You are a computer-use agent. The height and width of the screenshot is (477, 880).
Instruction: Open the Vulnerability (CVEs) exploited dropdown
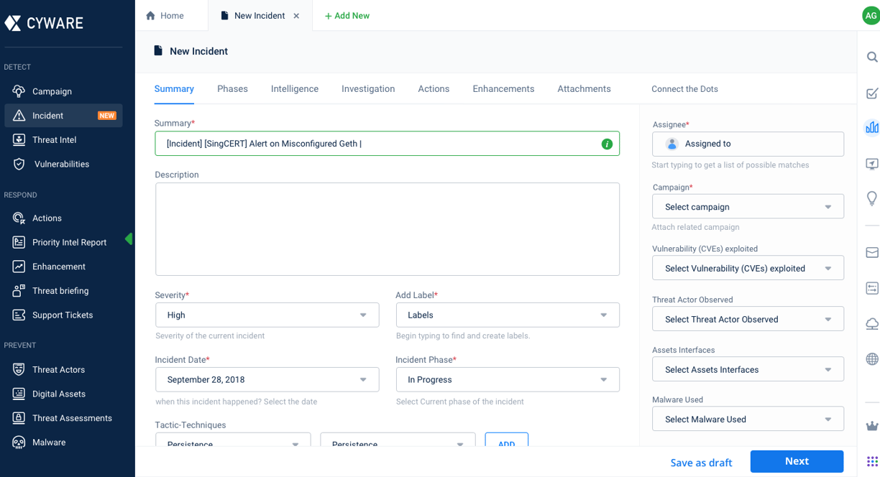click(x=748, y=269)
